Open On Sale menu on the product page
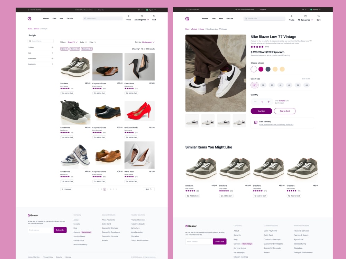This screenshot has width=346, height=259. pos(230,19)
